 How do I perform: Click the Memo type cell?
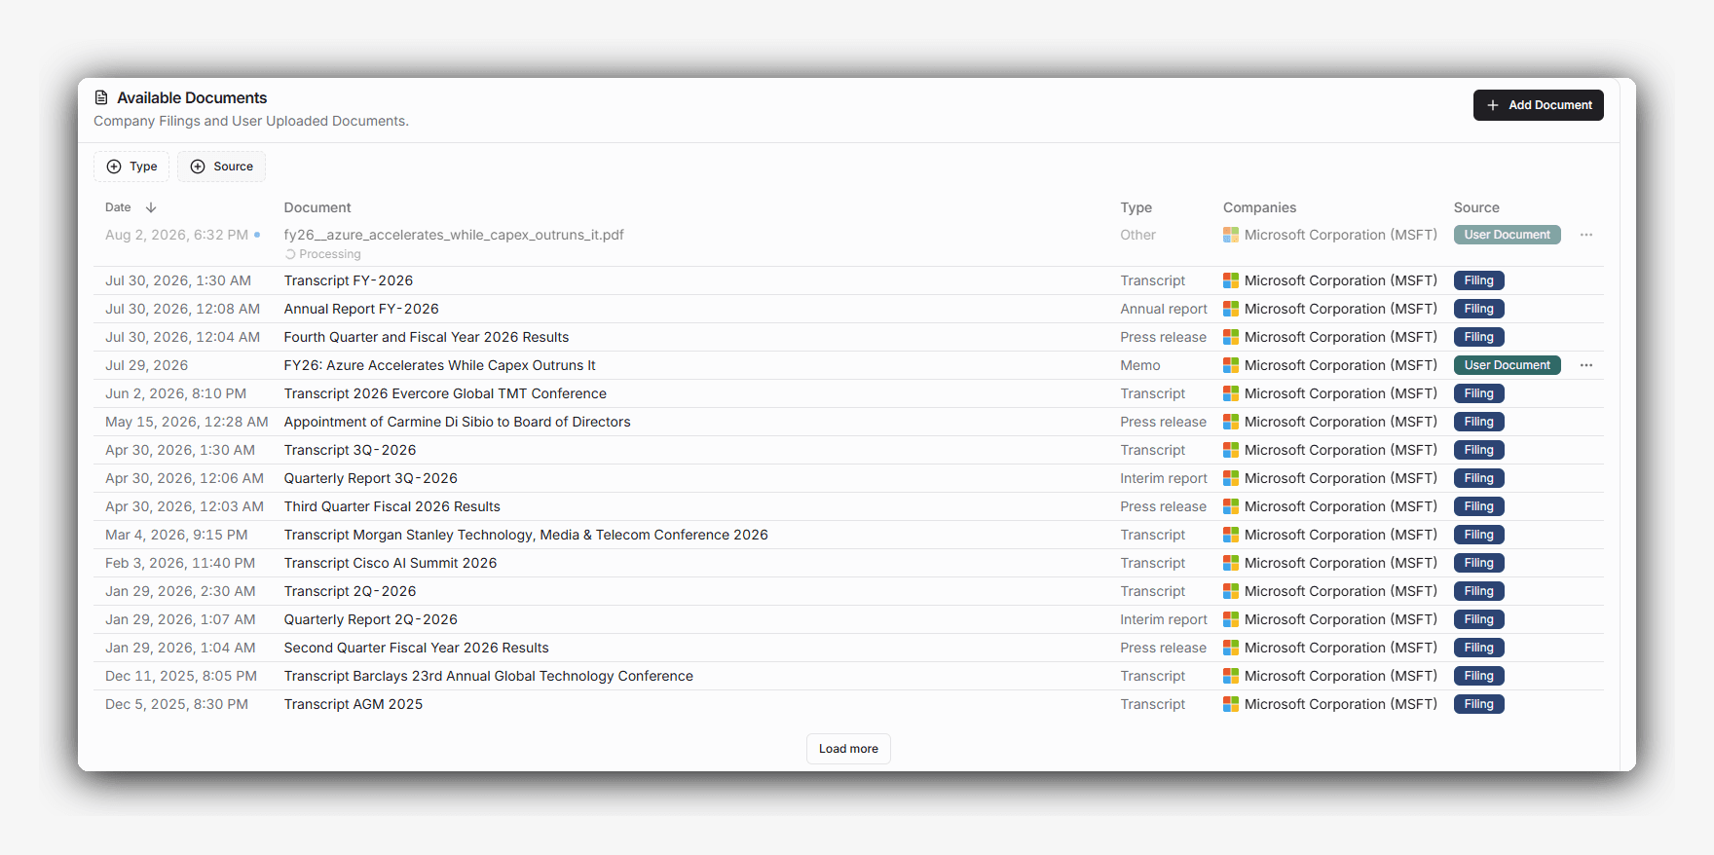(1139, 365)
